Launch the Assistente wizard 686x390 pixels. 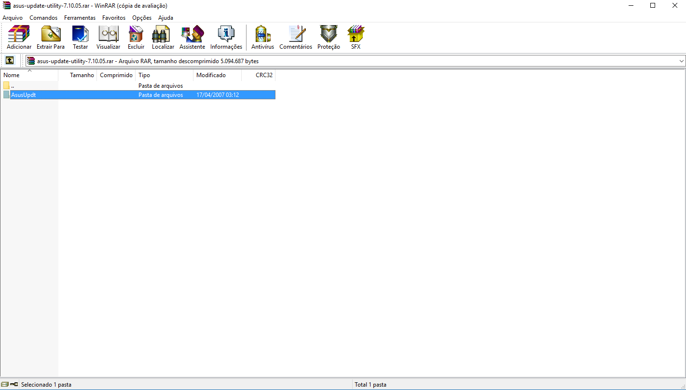coord(192,38)
